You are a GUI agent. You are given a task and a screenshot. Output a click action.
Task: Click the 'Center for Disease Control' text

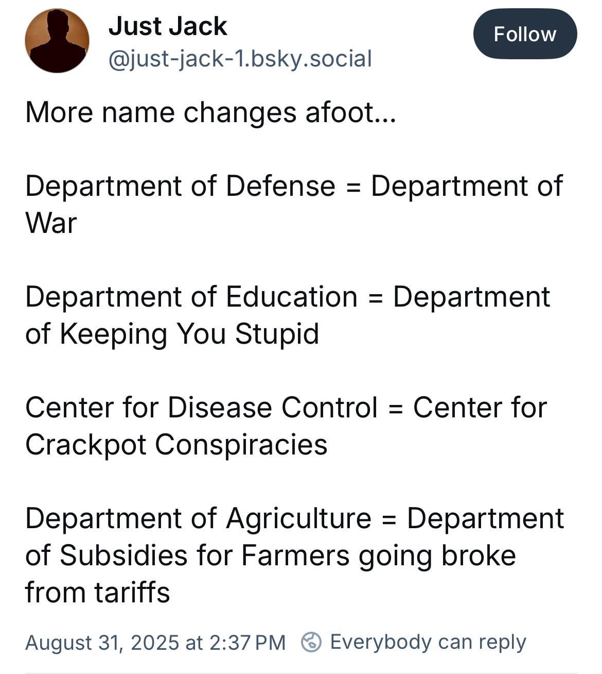tap(201, 408)
